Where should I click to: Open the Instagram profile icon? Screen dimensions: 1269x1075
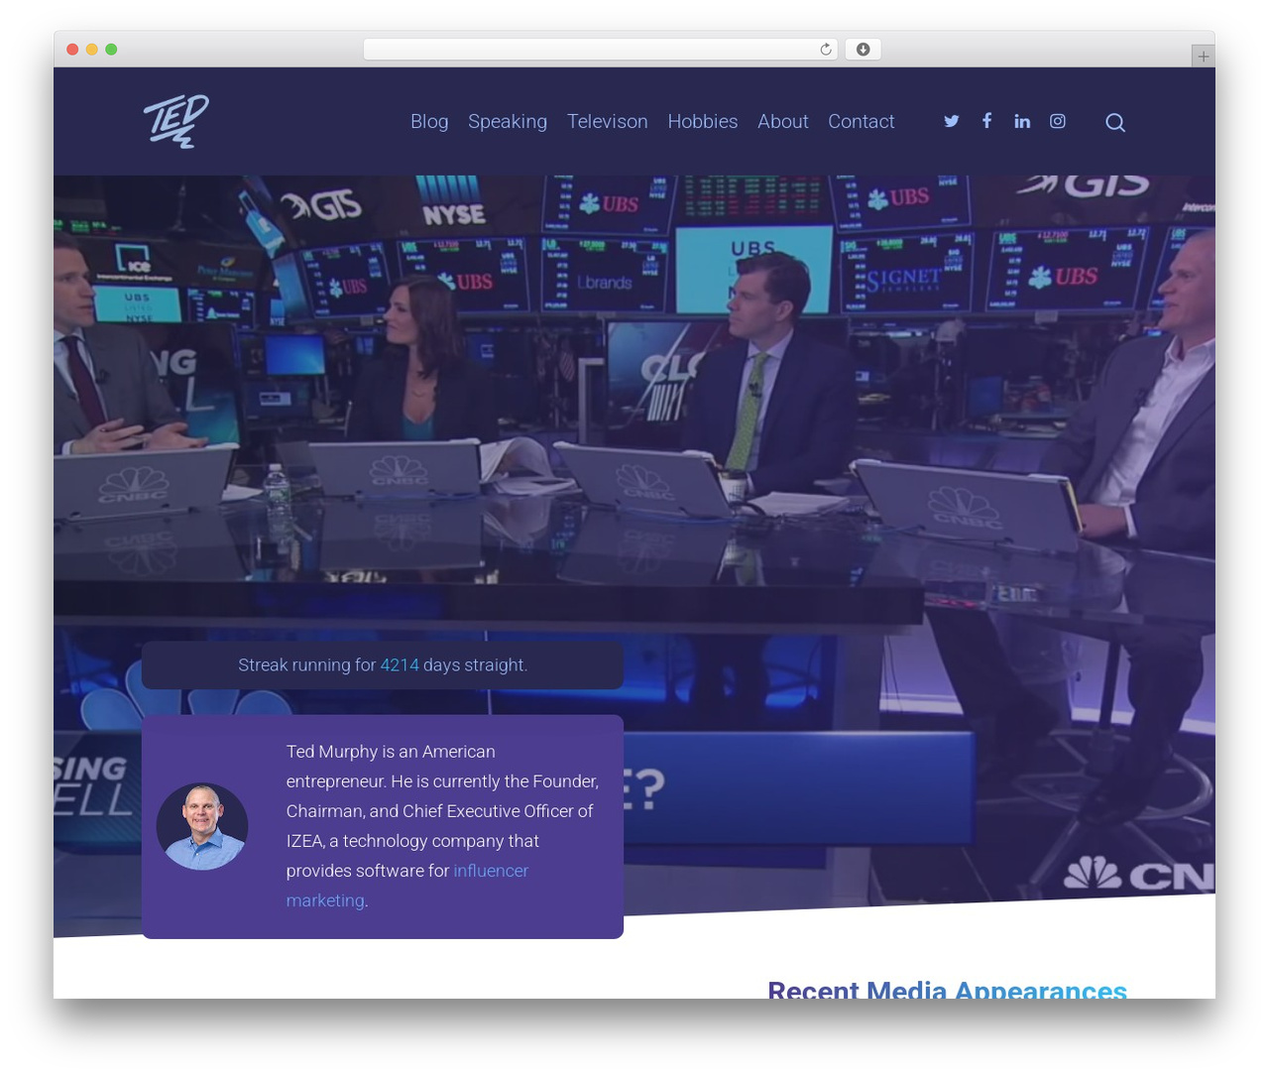1058,121
